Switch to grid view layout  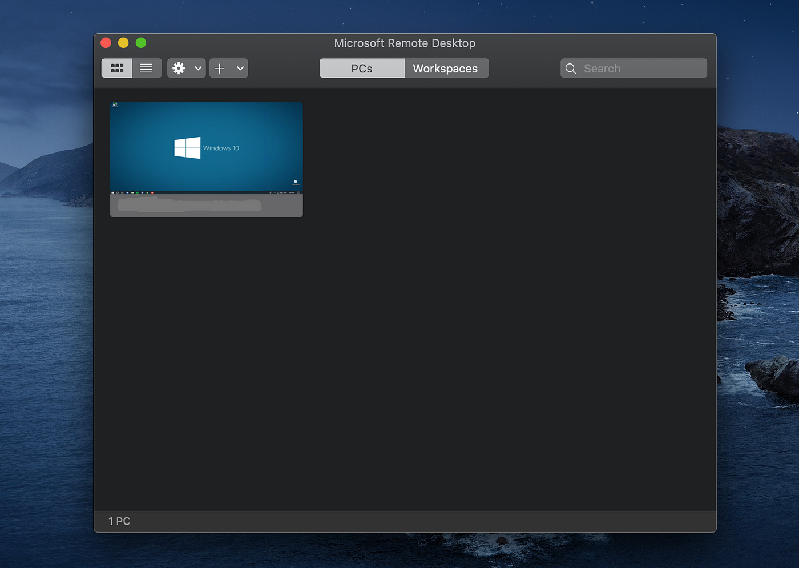[117, 69]
